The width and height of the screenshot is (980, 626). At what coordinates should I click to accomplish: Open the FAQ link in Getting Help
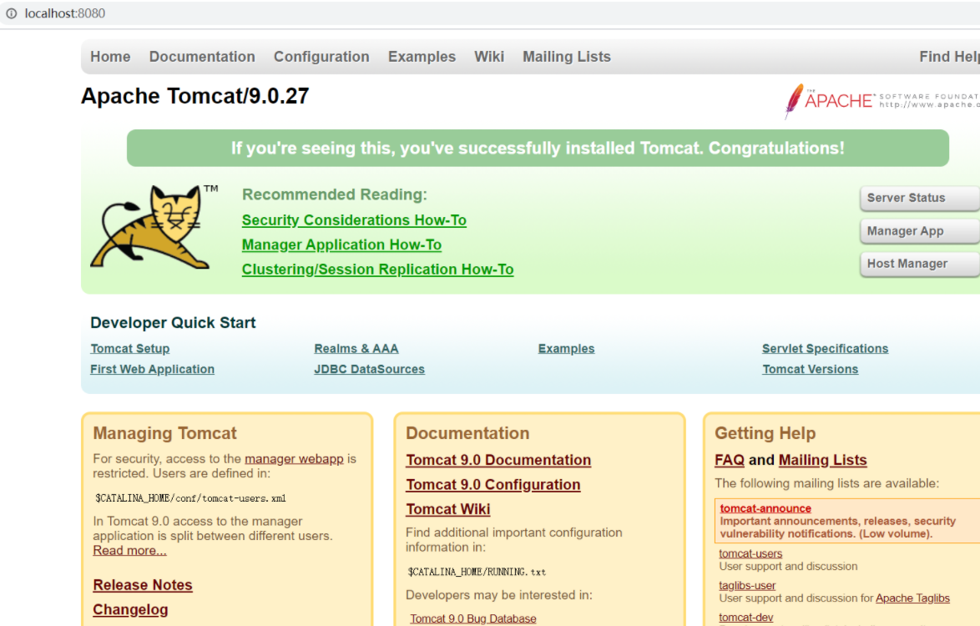tap(730, 461)
